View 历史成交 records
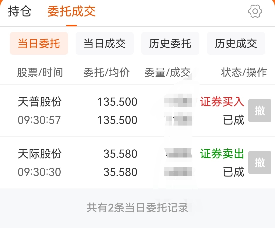The width and height of the screenshot is (275, 228). pos(236,43)
